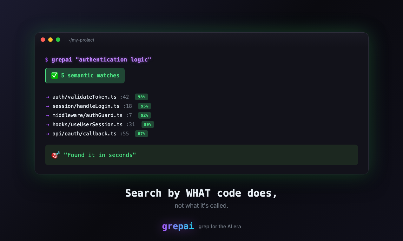Click the "Found it in seconds" quote

(100, 155)
